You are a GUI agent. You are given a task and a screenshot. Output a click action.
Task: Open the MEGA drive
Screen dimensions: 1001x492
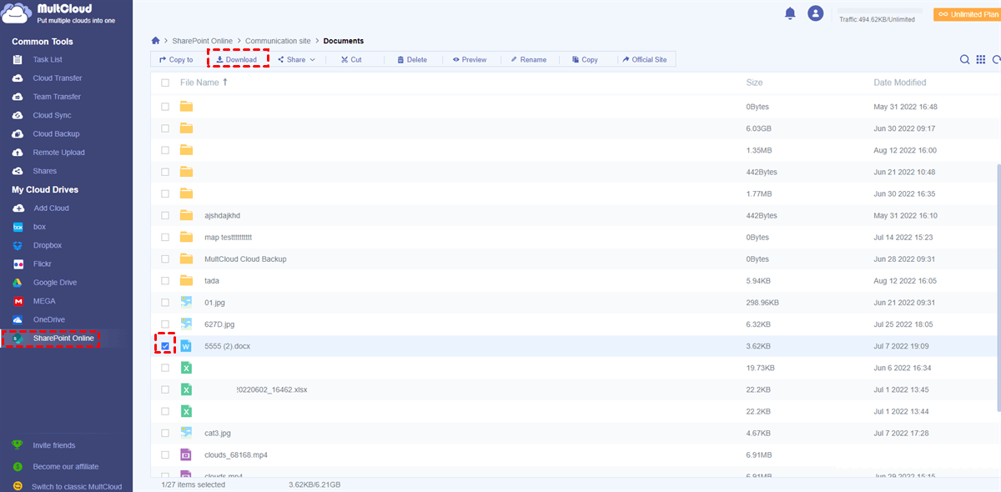coord(44,301)
